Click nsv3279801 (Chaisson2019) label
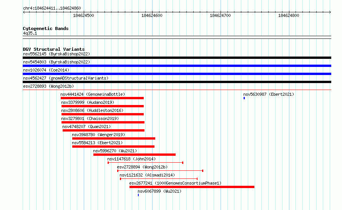 [x=90, y=118]
